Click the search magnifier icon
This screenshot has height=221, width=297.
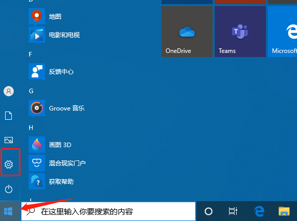(x=31, y=211)
